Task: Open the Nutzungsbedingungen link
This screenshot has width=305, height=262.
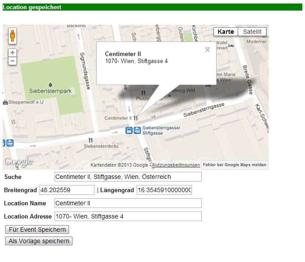Action: click(176, 165)
